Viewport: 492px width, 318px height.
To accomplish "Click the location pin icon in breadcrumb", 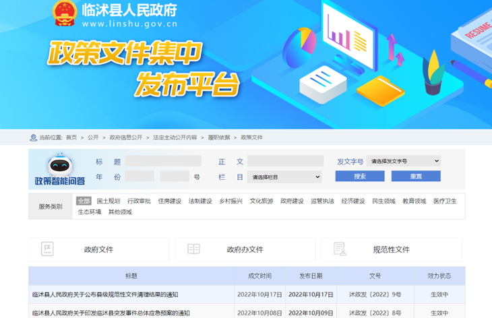I will (33, 137).
